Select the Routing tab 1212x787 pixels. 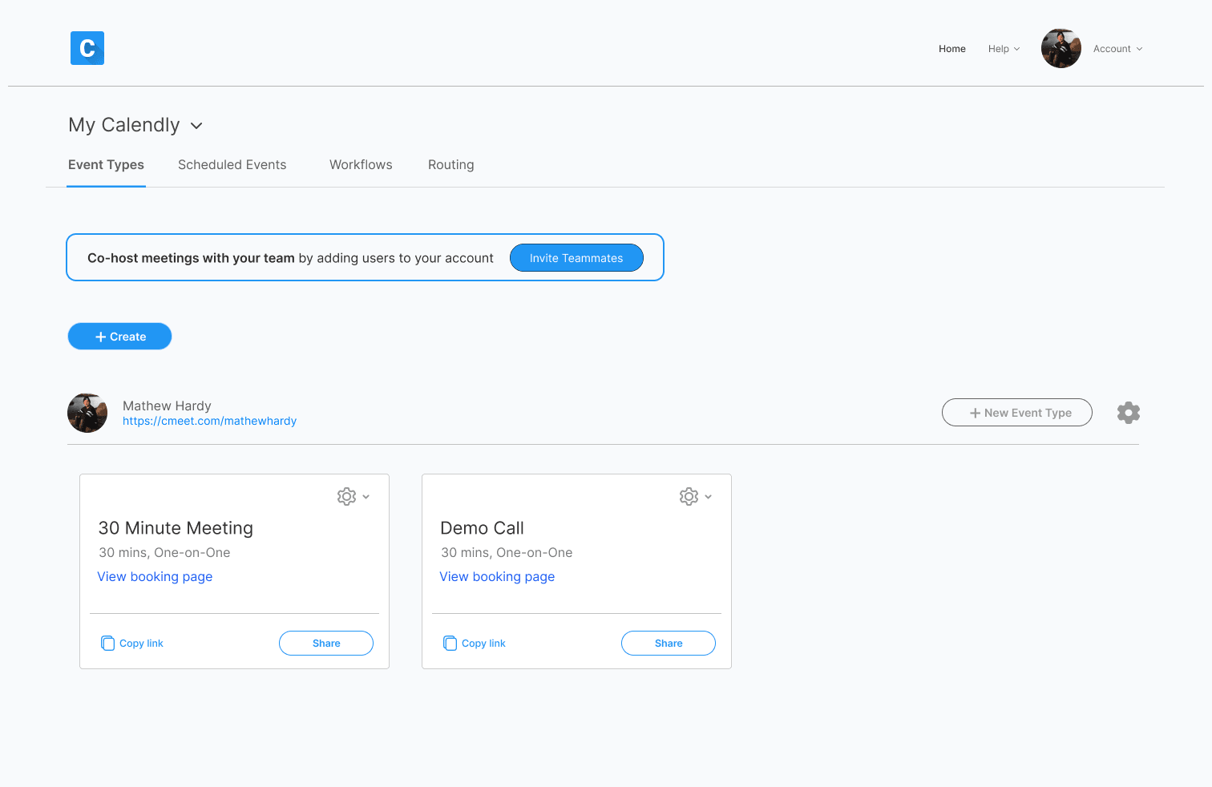coord(450,164)
